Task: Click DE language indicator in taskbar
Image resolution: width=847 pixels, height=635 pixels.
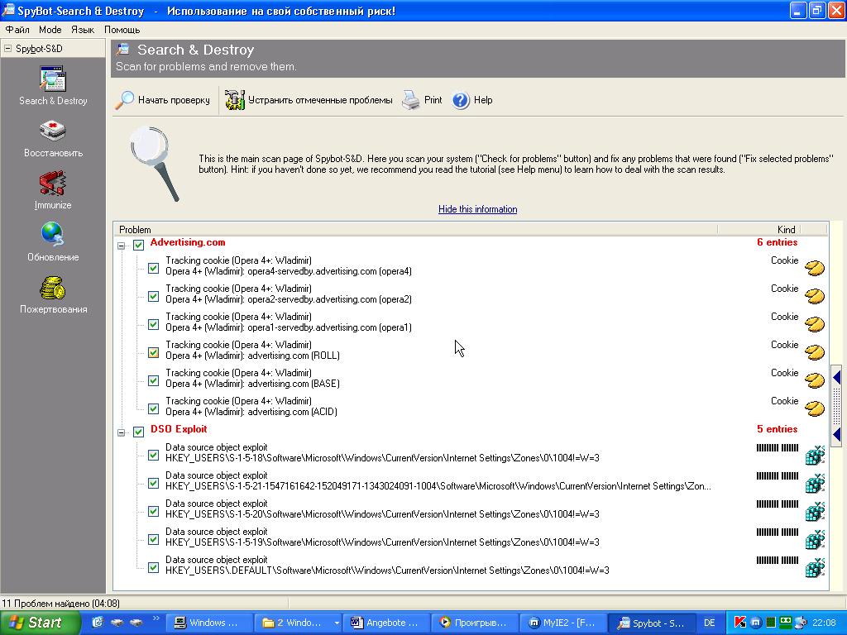Action: pyautogui.click(x=709, y=623)
